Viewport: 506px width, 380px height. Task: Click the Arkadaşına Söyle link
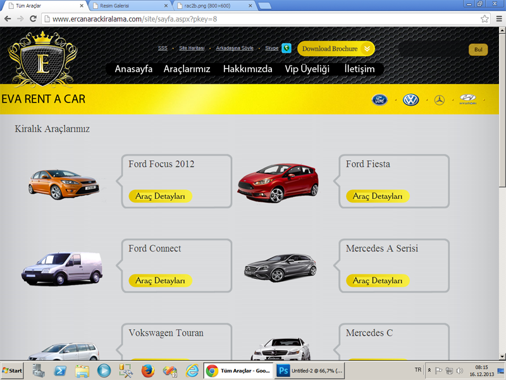point(235,48)
